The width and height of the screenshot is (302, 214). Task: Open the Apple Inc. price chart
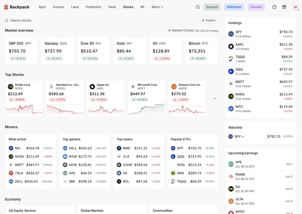pyautogui.click(x=106, y=109)
